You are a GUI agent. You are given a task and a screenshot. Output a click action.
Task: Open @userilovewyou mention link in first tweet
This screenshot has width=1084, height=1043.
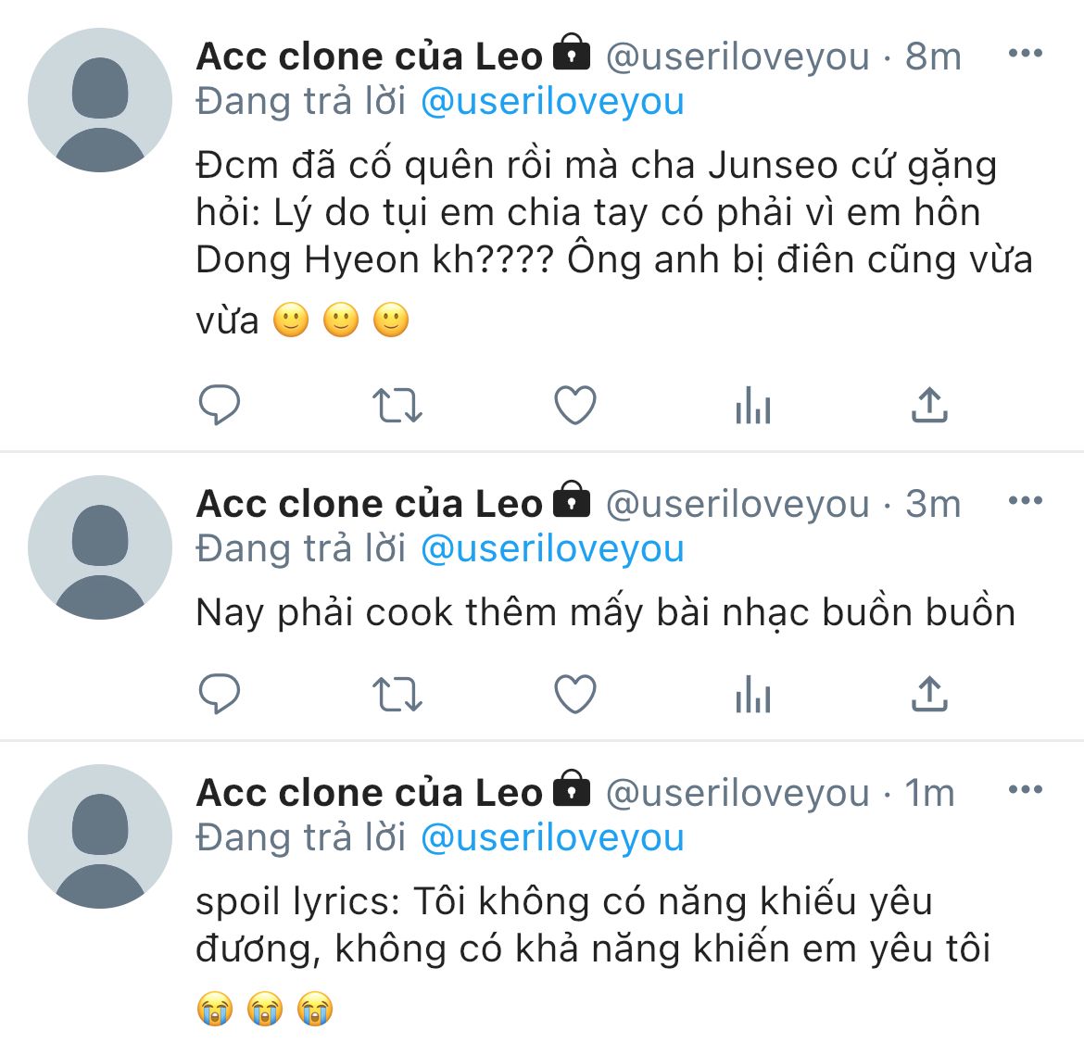click(552, 101)
